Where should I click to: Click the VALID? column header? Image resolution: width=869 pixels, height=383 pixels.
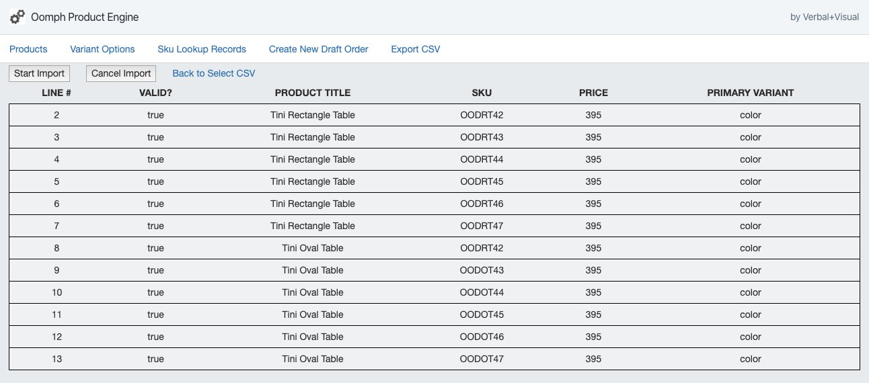(155, 93)
